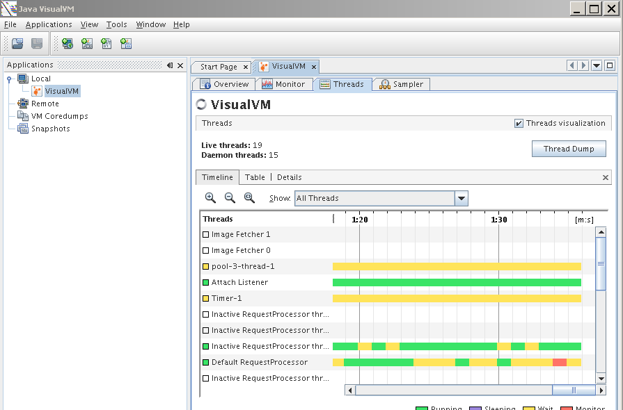Select the Default RequestProcessor state indicator
This screenshot has height=410, width=623.
205,363
